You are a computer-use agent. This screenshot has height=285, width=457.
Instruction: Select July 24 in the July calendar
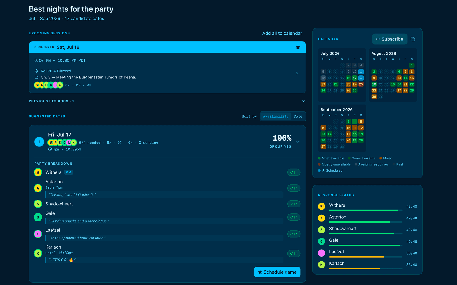point(355,84)
